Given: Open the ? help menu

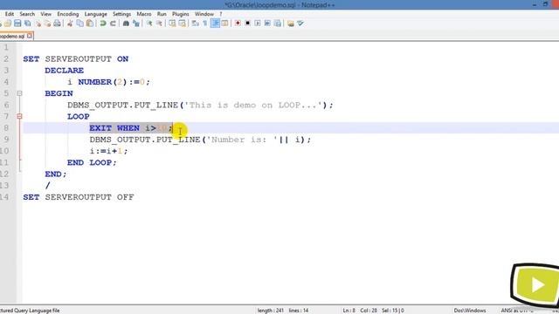Looking at the screenshot, I should tap(221, 14).
